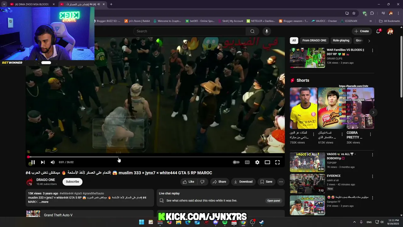Open options for 613K views Short
Viewport: 403px width, 227px height.
[x=342, y=134]
